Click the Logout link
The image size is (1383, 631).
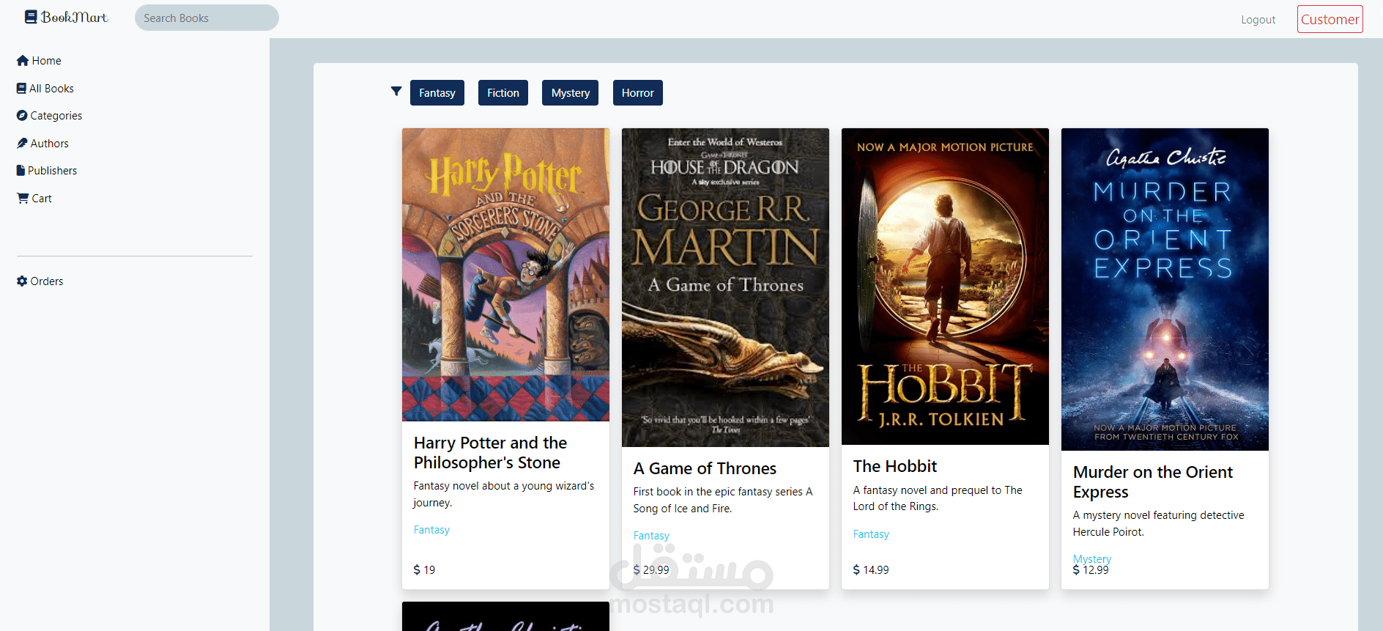(x=1258, y=20)
